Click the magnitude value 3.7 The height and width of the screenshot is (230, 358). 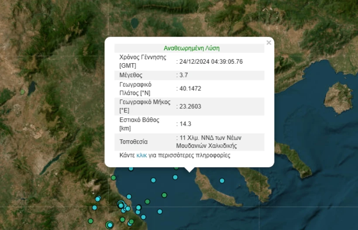coord(184,75)
